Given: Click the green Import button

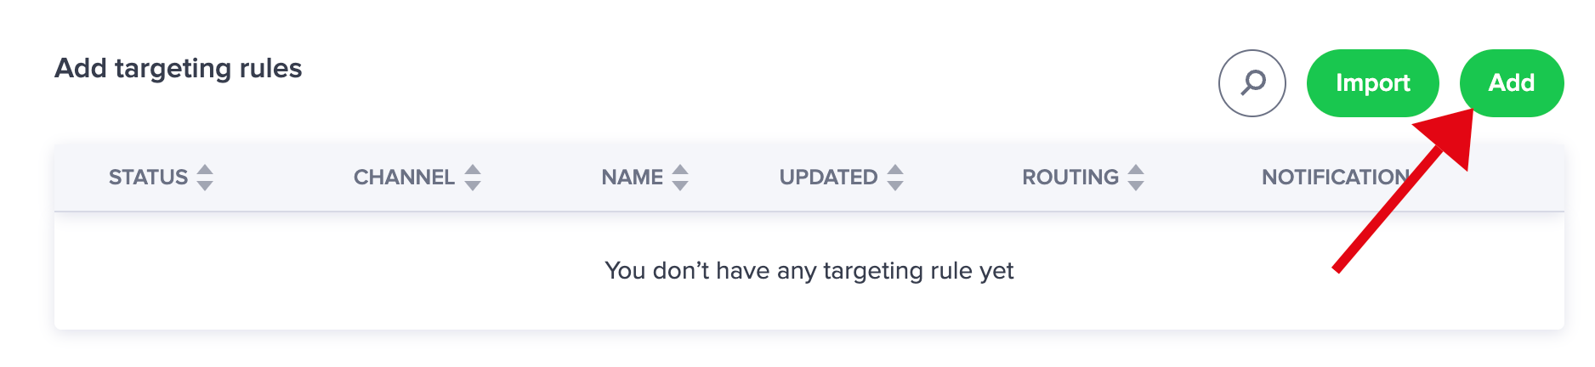Looking at the screenshot, I should pos(1372,83).
